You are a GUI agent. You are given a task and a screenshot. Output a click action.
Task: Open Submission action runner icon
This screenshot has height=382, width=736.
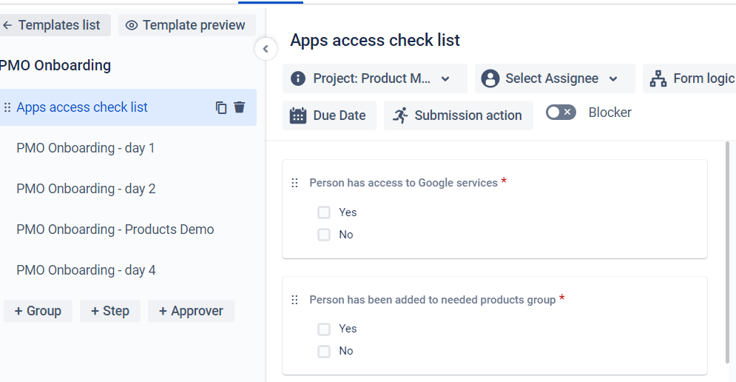[x=400, y=115]
